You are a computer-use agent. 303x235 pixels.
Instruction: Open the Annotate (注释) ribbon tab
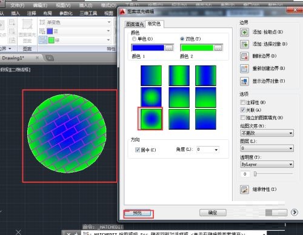coord(32,13)
